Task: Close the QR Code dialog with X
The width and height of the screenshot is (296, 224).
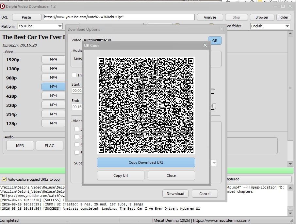Action: pyautogui.click(x=205, y=45)
